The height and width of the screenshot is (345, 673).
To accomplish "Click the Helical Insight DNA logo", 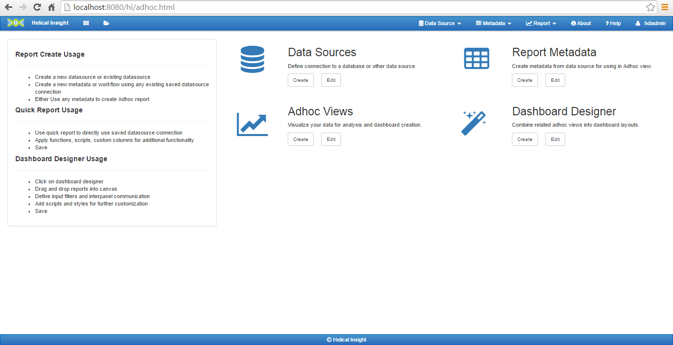I will coord(16,23).
